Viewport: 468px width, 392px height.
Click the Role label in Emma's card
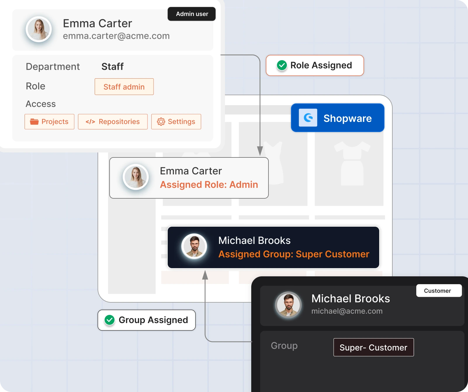[x=36, y=86]
